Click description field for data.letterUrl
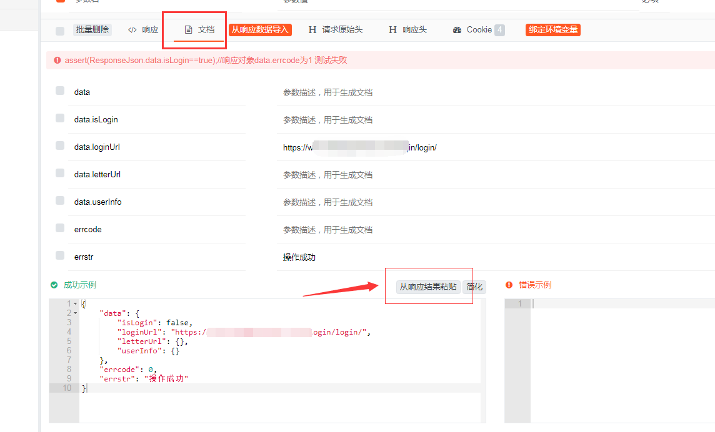This screenshot has height=432, width=715. [x=496, y=175]
